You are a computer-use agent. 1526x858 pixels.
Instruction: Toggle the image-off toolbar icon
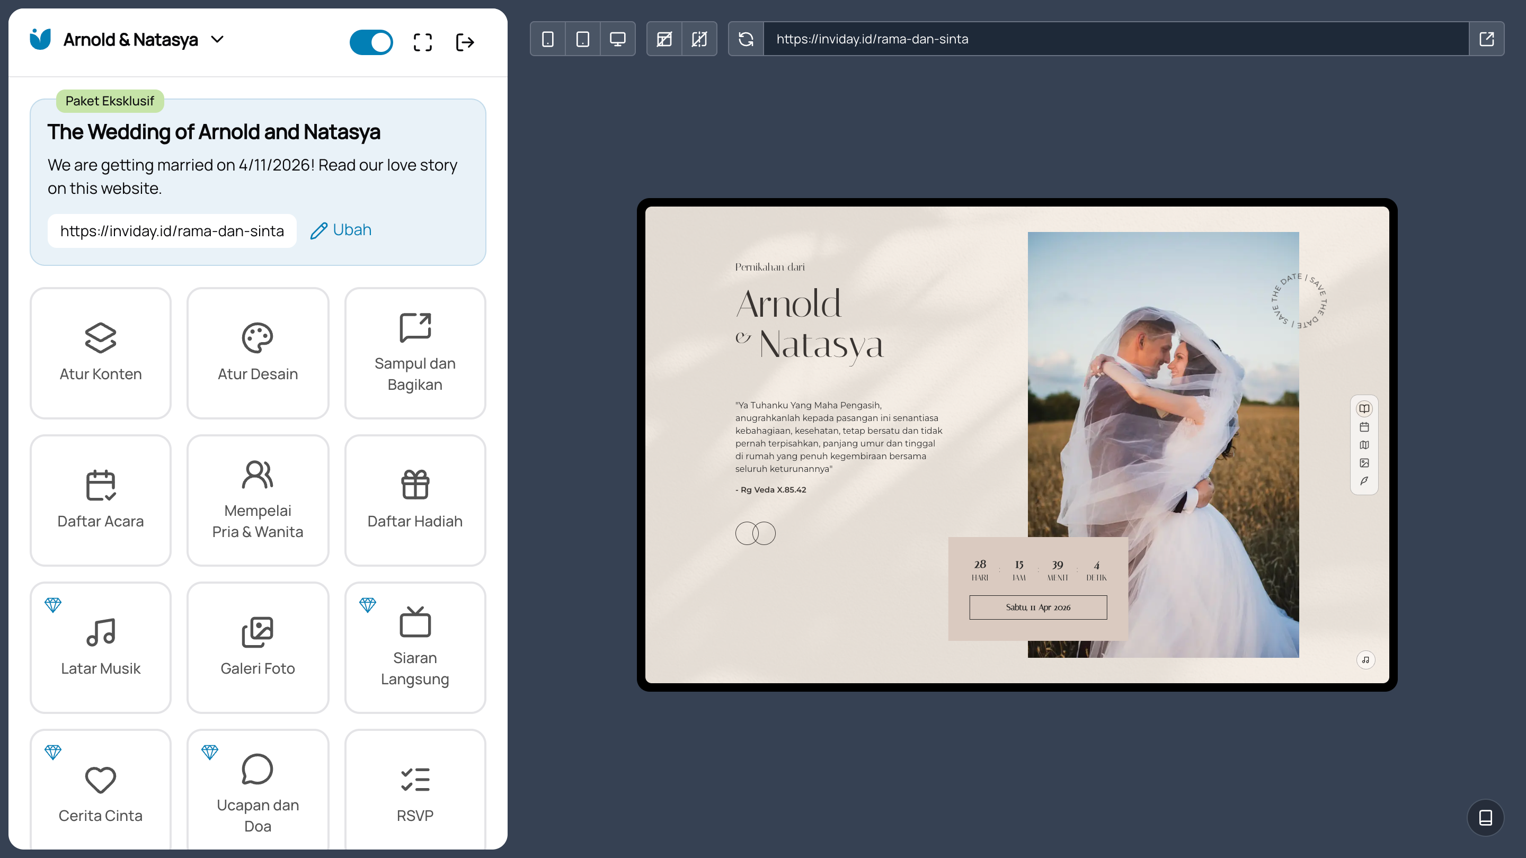(x=664, y=39)
